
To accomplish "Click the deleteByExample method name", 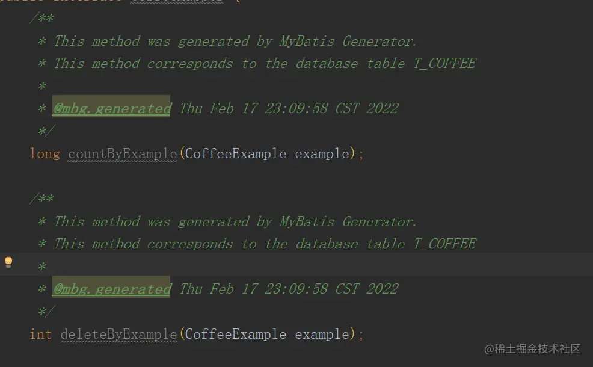I will click(x=118, y=334).
